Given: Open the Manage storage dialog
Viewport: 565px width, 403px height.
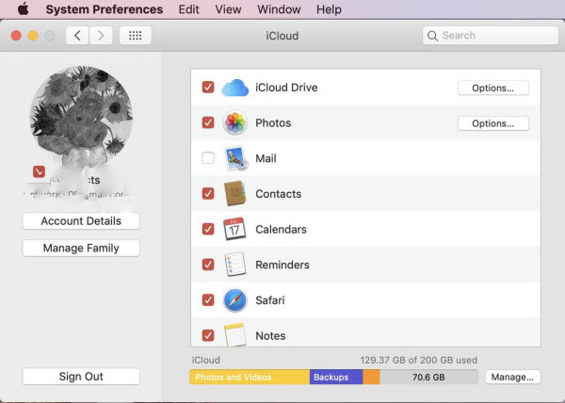Looking at the screenshot, I should (513, 377).
